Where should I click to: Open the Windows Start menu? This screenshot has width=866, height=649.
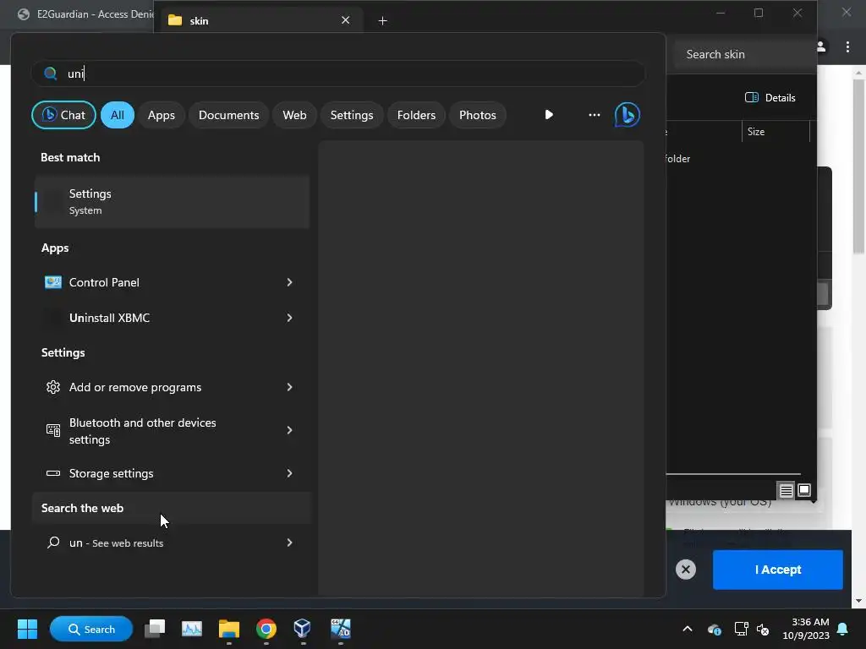coord(27,629)
